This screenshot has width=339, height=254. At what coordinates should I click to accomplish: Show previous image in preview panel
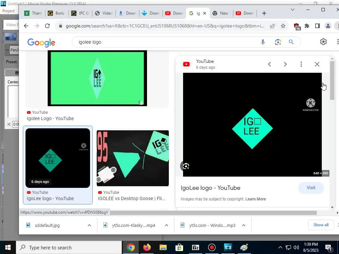tap(269, 64)
